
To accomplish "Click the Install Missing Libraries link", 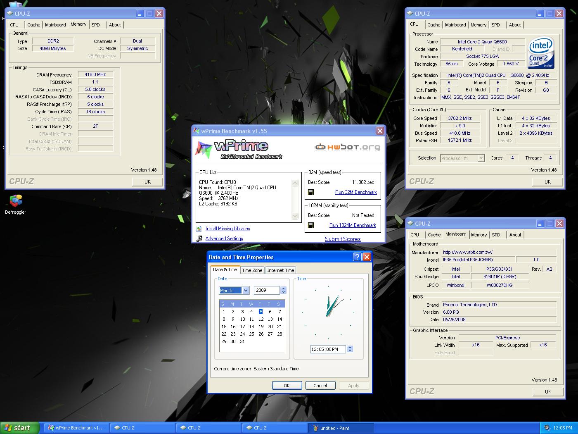I will [227, 229].
